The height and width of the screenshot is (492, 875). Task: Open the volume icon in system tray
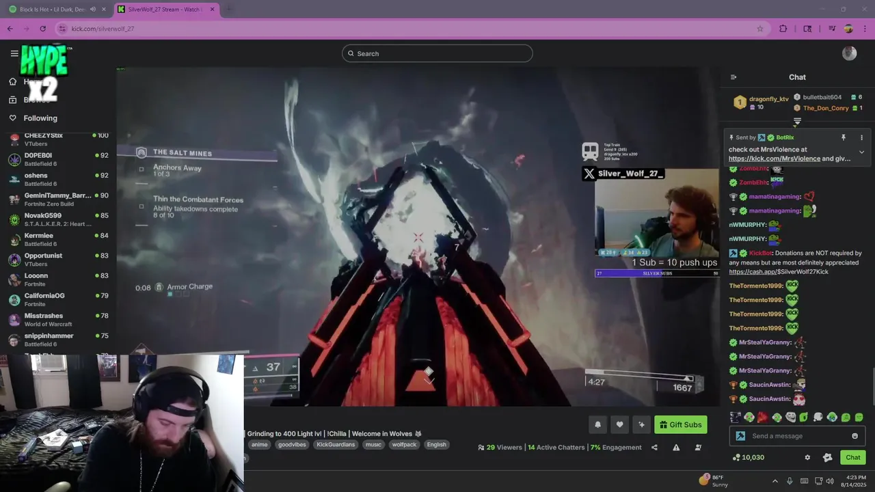point(829,481)
